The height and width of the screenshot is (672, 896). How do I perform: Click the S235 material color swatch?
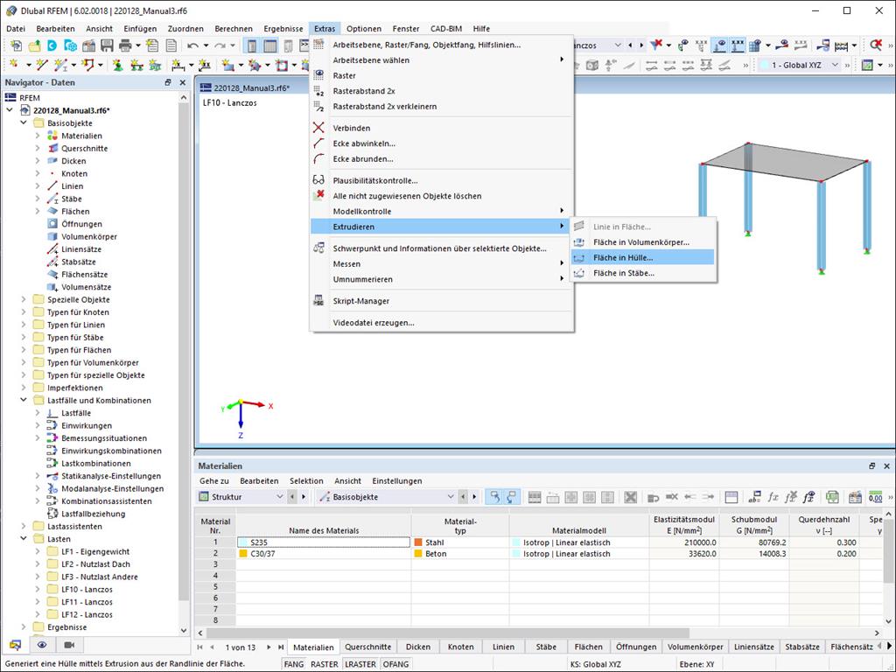[243, 542]
